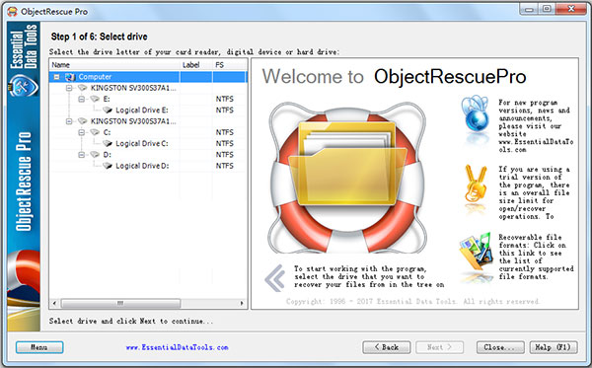Click the E: partition drive icon
Screen dimensions: 592x368
click(95, 99)
